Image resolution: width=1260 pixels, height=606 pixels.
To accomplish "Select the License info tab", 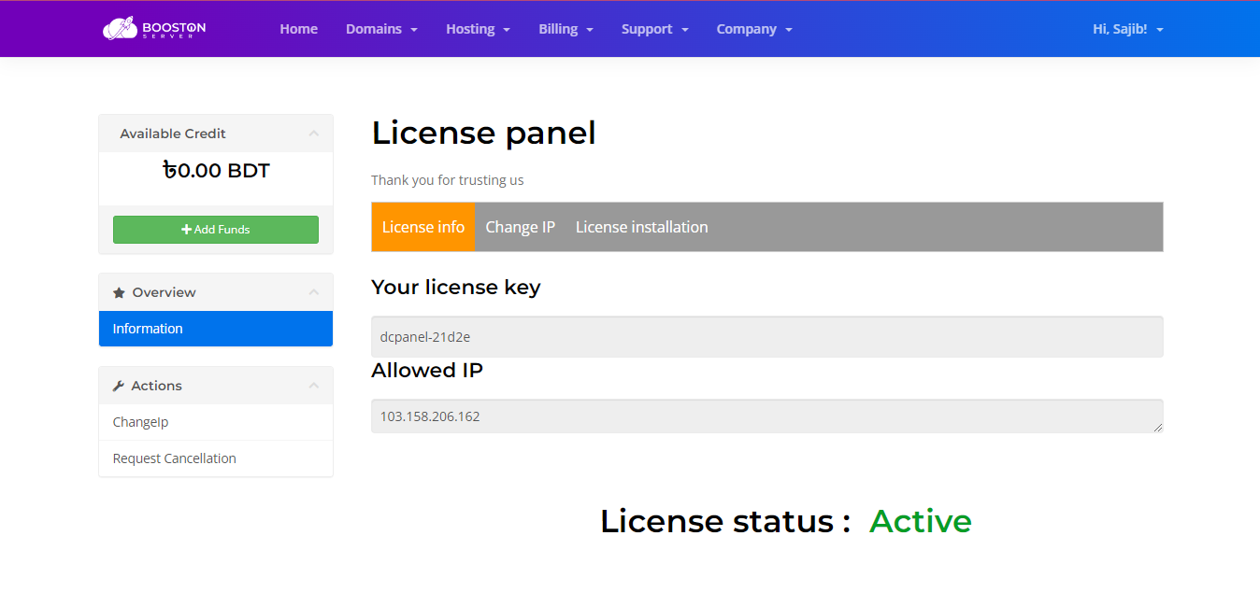I will pos(422,227).
